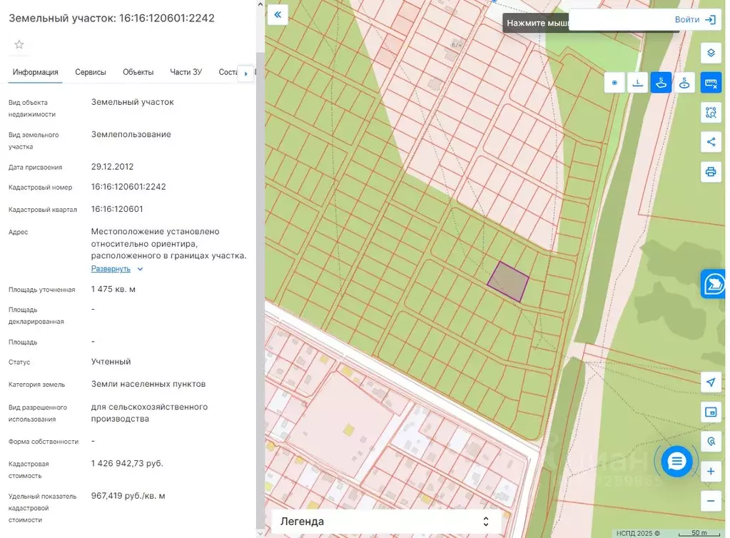730x538 pixels.
Task: Collapse the side panel with the double chevron
Action: pyautogui.click(x=278, y=14)
